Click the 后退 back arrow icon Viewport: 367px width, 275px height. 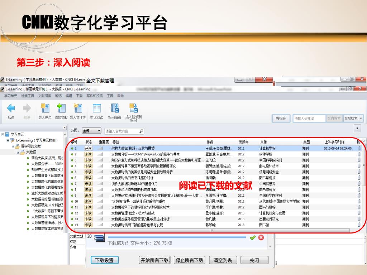[x=11, y=108]
